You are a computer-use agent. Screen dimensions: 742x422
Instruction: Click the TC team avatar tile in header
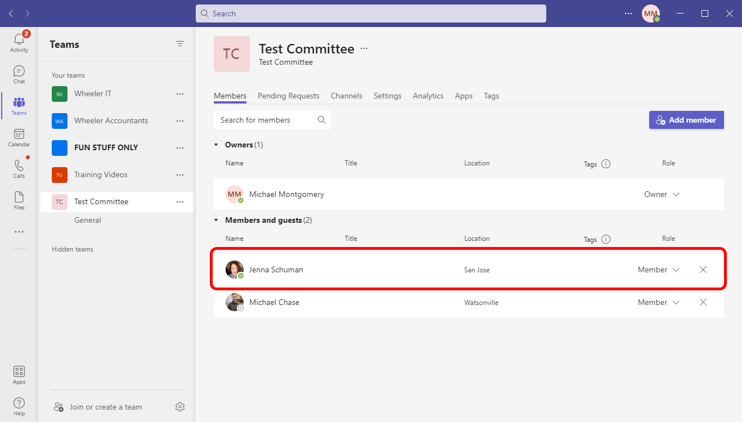(232, 54)
